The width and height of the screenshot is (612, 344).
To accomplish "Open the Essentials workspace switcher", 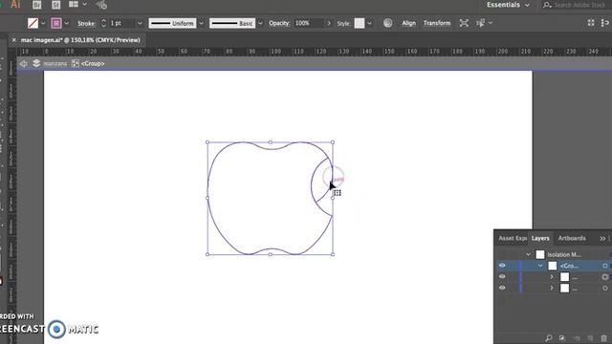I will [x=508, y=5].
